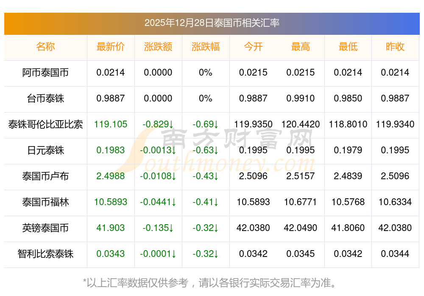Click the table title banner for 2025年12月28日
The width and height of the screenshot is (424, 296).
click(x=212, y=23)
